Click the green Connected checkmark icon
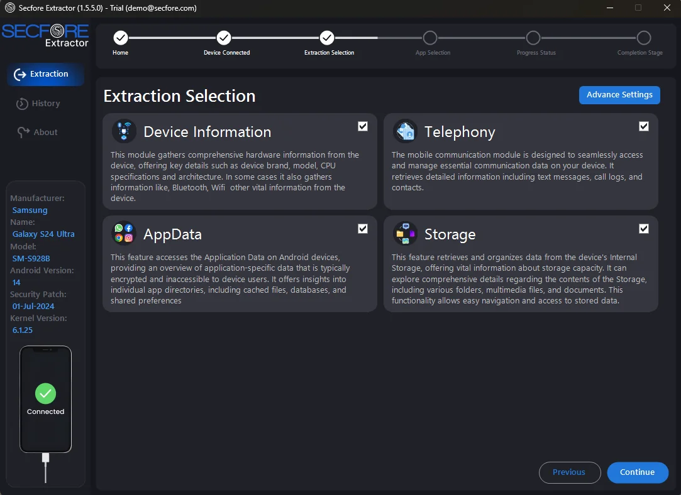This screenshot has height=495, width=681. pos(45,394)
